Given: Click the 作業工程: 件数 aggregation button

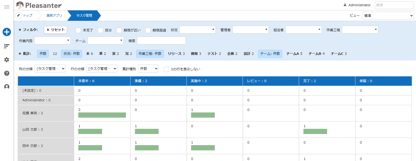Looking at the screenshot, I should (x=150, y=54).
